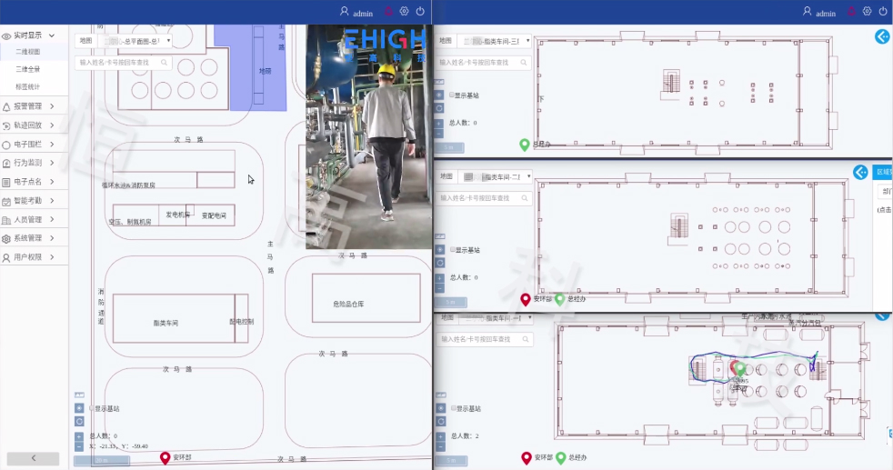Open alarm bell in right window header

click(851, 12)
